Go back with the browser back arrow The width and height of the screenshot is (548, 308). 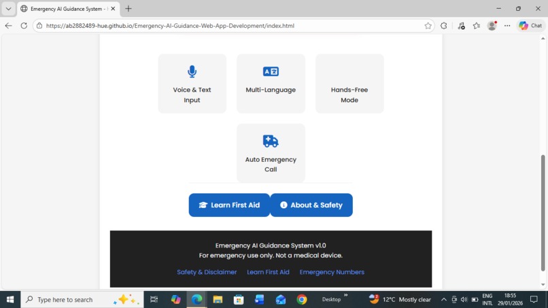coord(8,26)
